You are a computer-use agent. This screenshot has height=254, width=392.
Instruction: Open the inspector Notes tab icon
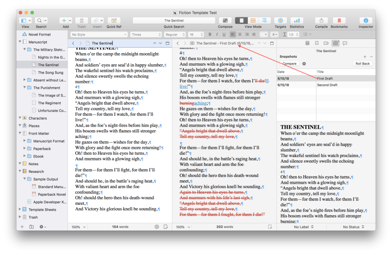pyautogui.click(x=307, y=43)
